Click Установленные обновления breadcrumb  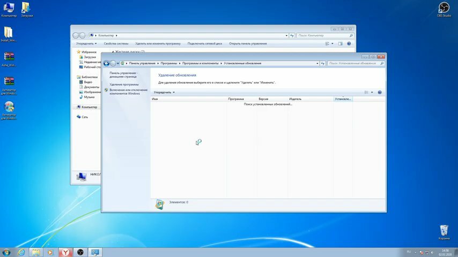(242, 63)
